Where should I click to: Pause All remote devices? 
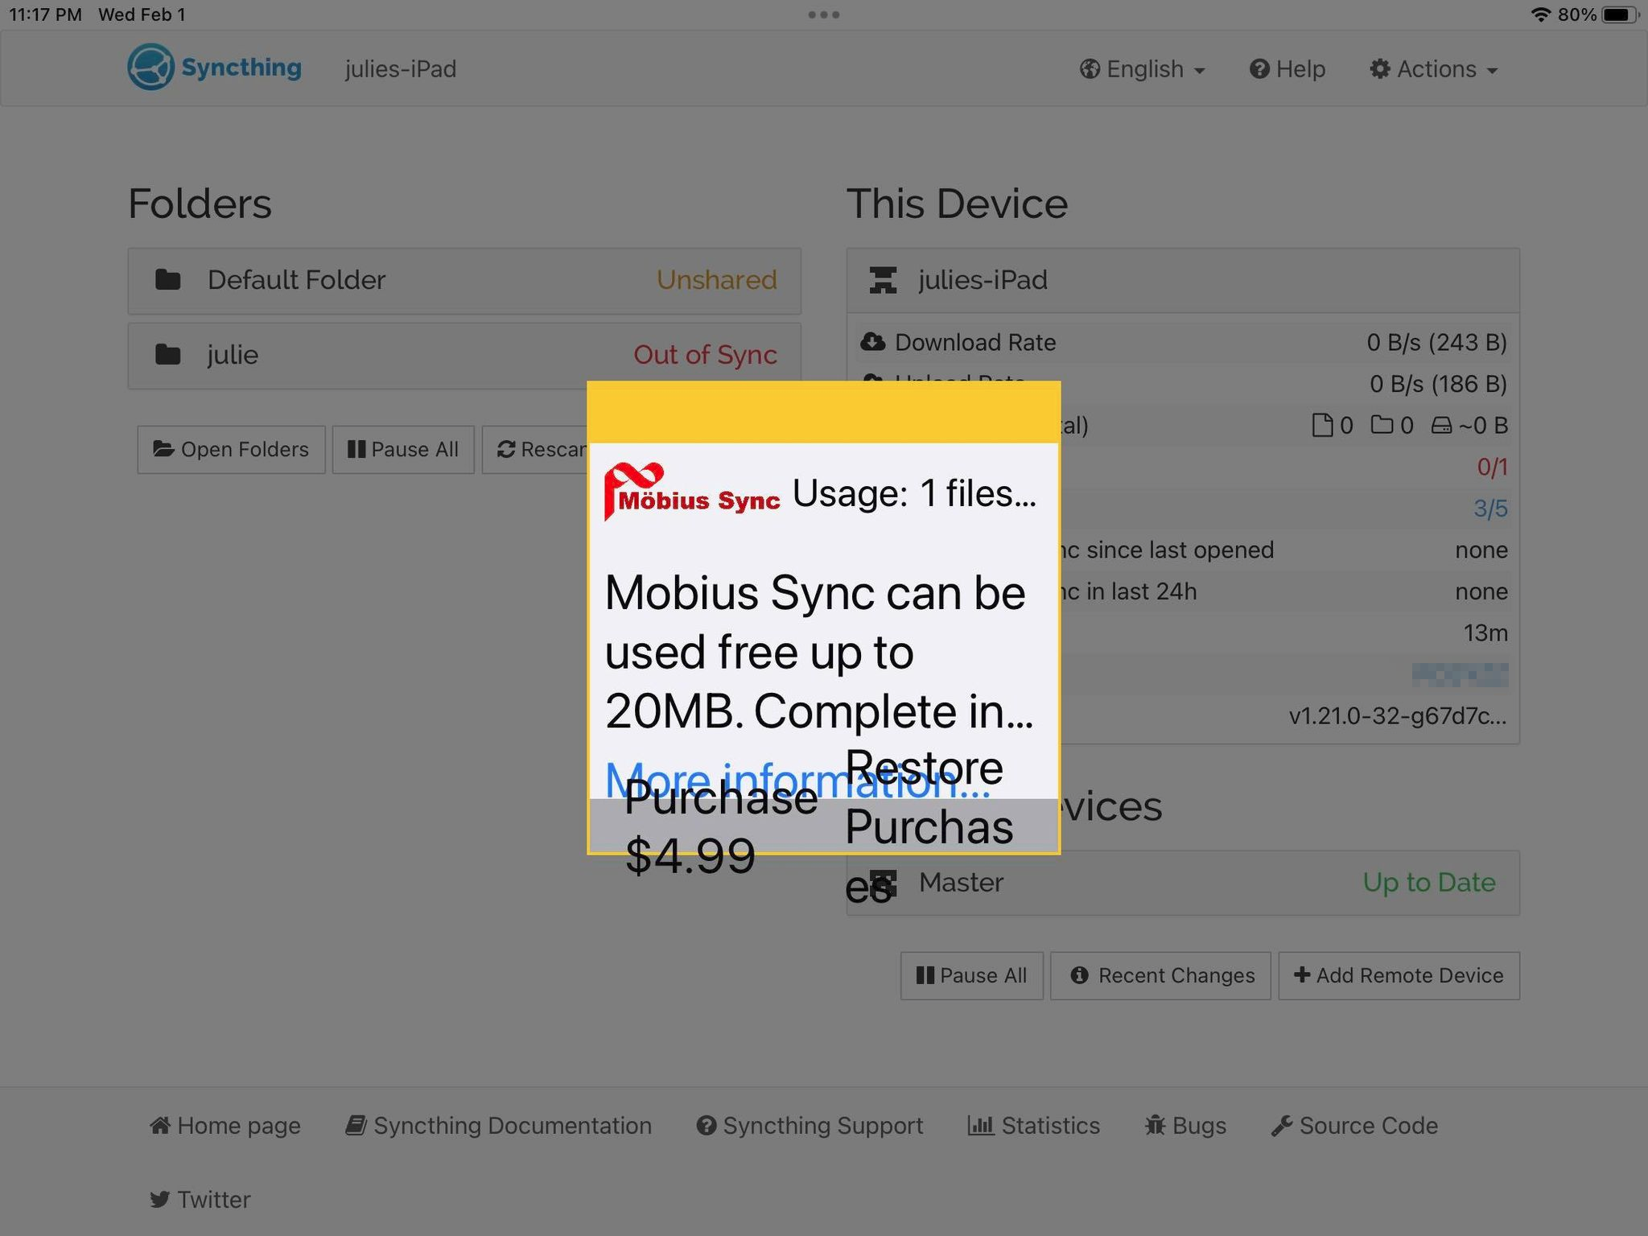971,975
